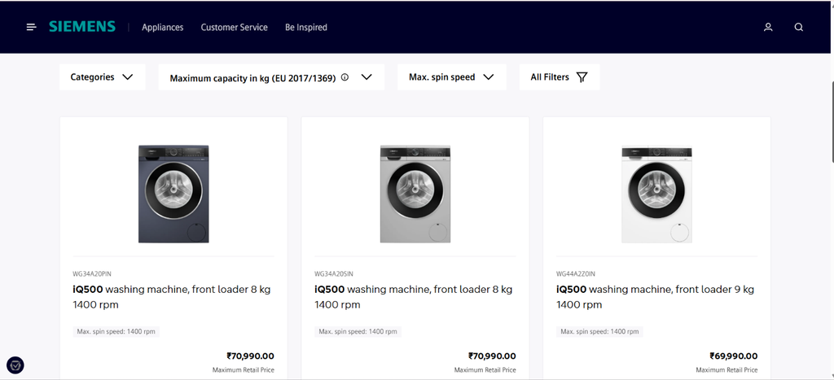Click the Siemens logo
Viewport: 834px width, 380px height.
coord(82,27)
